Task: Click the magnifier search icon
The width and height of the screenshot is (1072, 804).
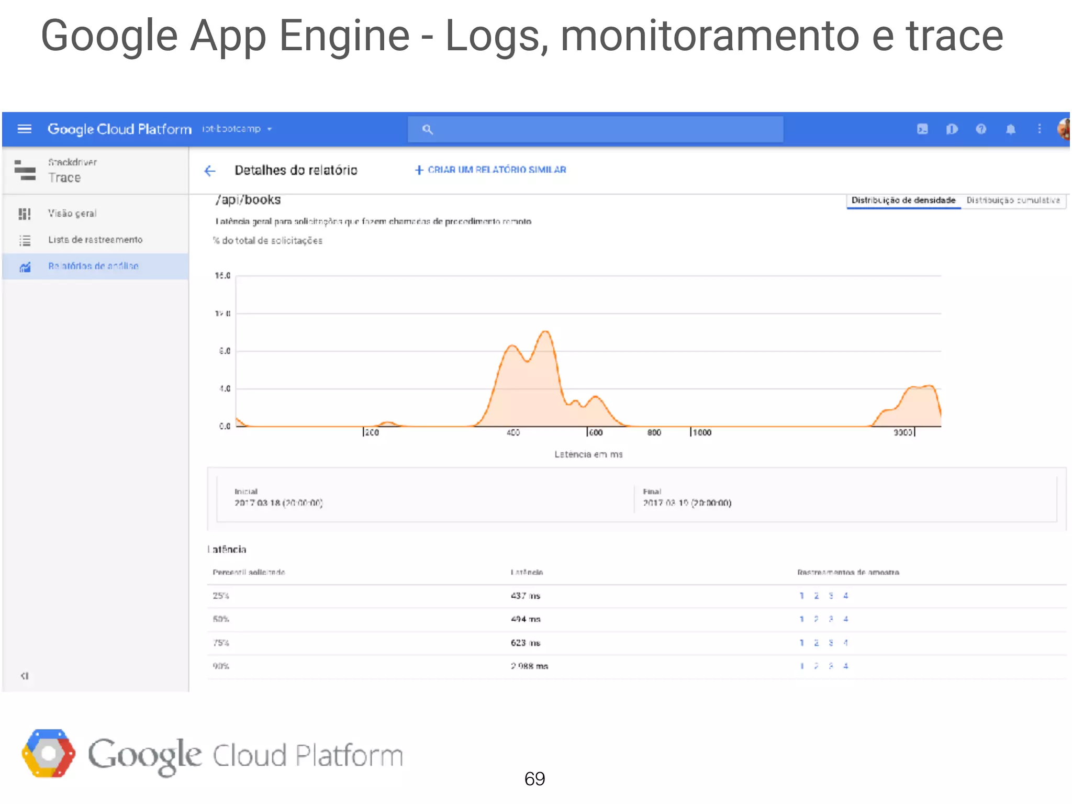Action: [x=427, y=129]
